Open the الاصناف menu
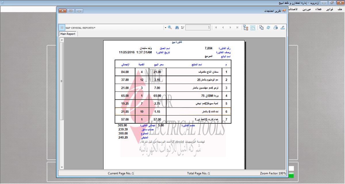The width and height of the screenshot is (345, 184). coord(293,9)
